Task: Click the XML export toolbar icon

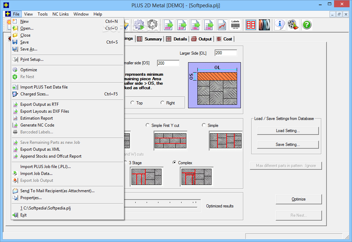Action: pyautogui.click(x=195, y=25)
